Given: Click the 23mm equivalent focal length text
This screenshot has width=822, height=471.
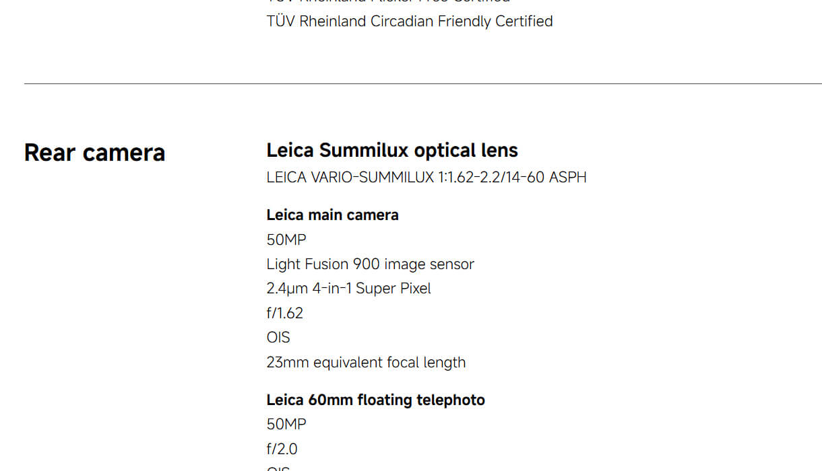Looking at the screenshot, I should [366, 363].
